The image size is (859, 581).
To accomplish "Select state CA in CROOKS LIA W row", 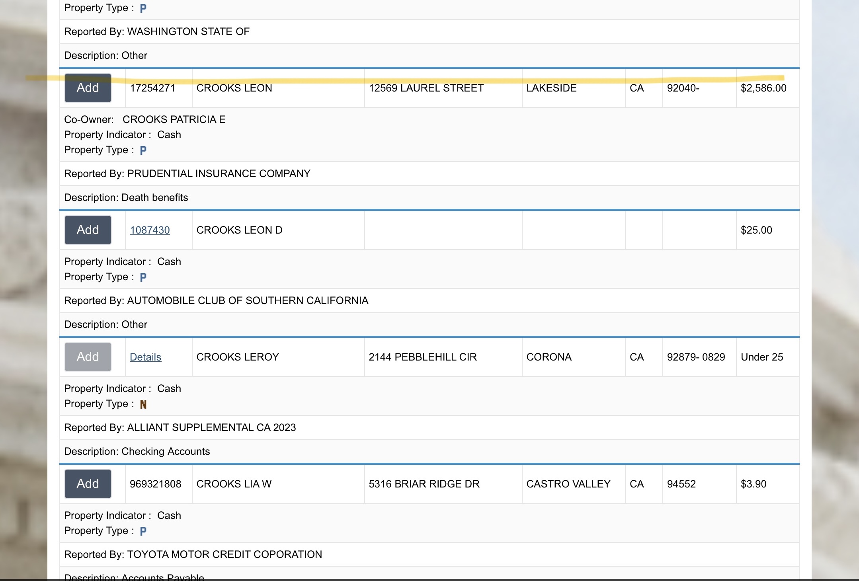I will [x=637, y=484].
